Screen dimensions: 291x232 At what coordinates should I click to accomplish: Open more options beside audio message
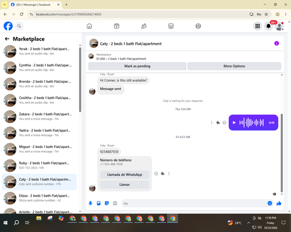211,122
